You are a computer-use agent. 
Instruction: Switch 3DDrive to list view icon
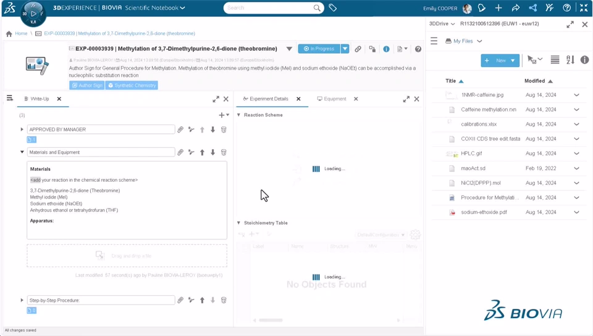(555, 60)
